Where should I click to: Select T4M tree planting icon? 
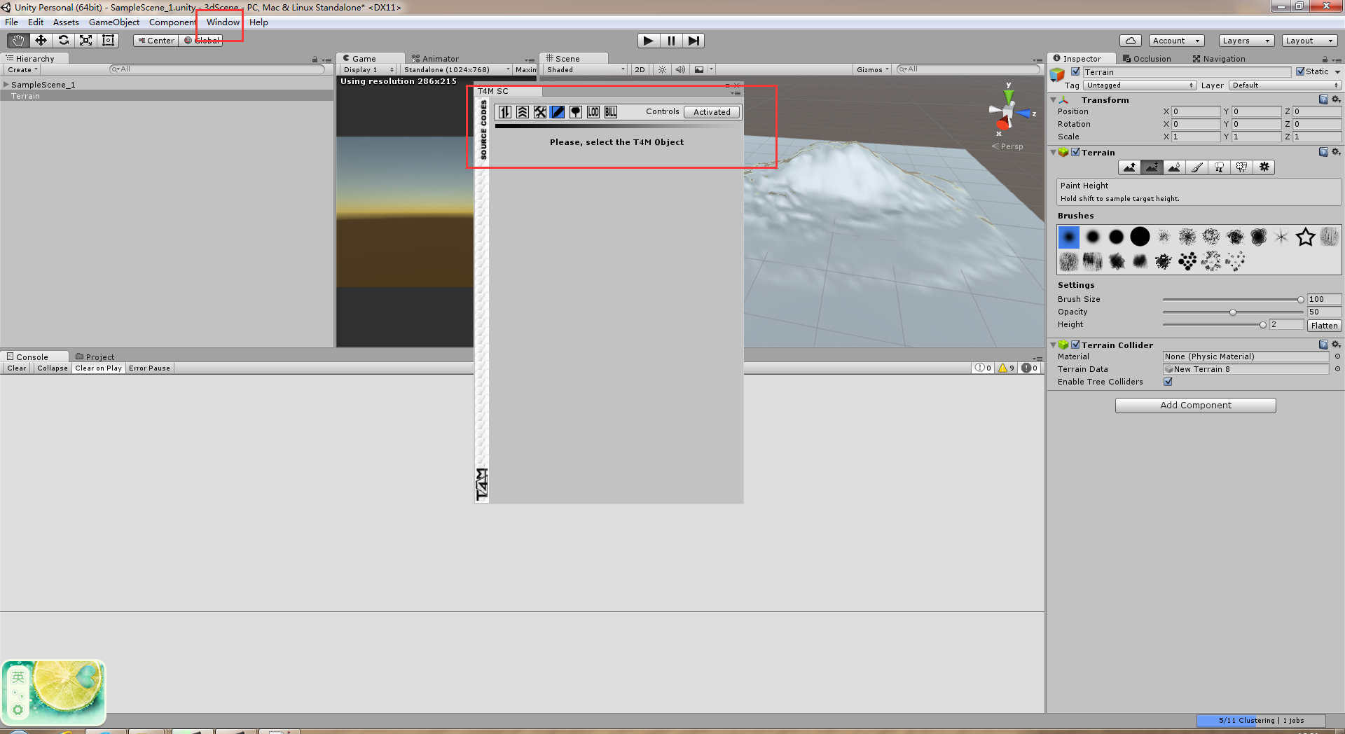click(576, 112)
